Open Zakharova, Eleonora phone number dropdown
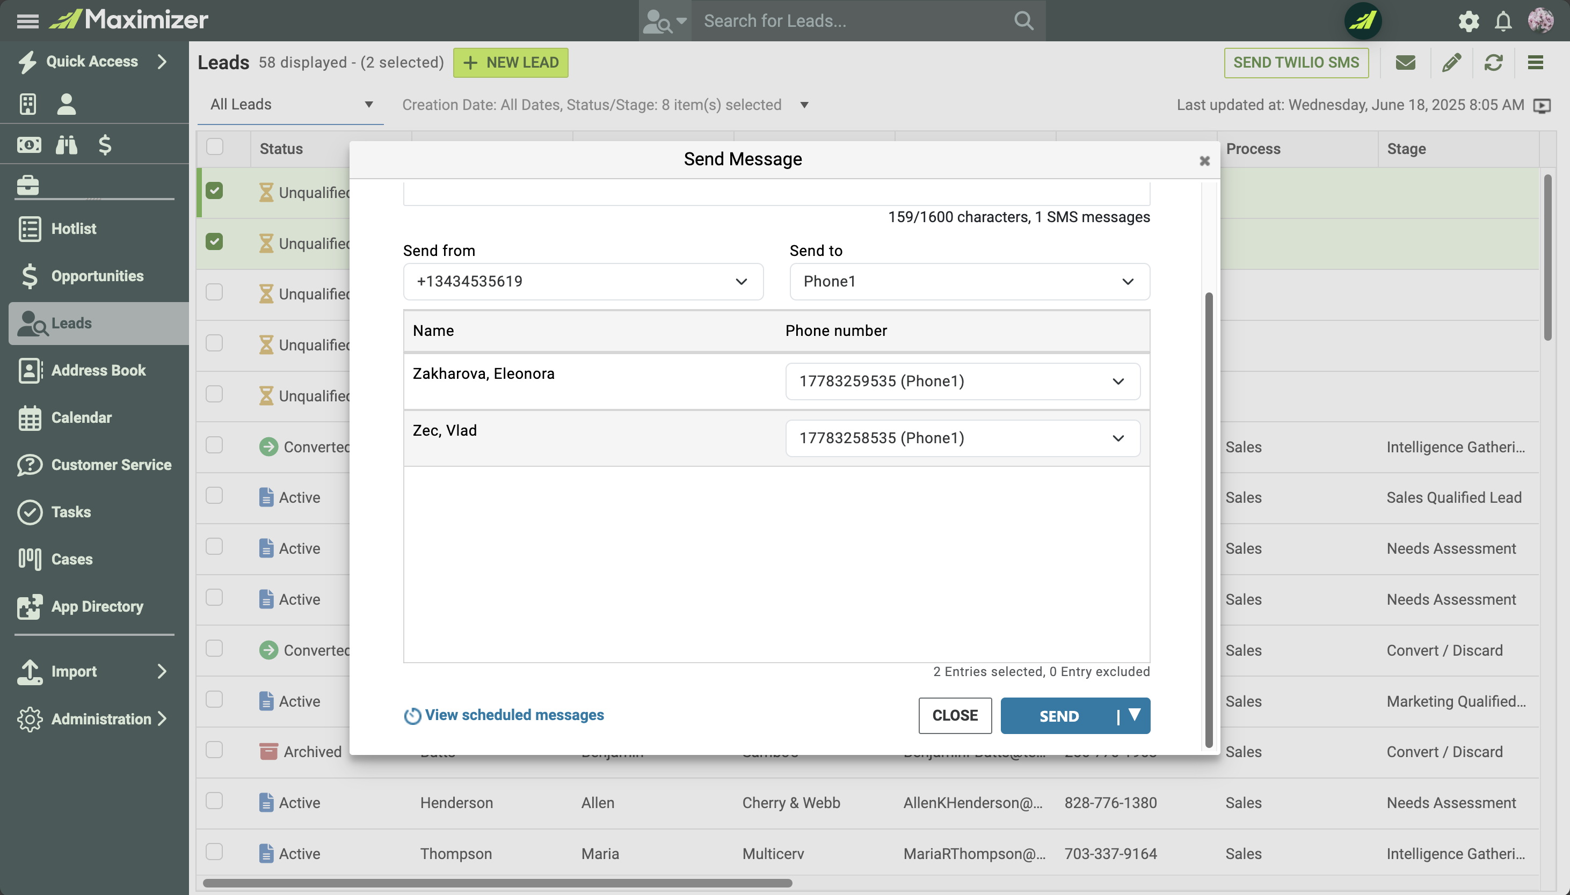Viewport: 1570px width, 895px height. (962, 382)
